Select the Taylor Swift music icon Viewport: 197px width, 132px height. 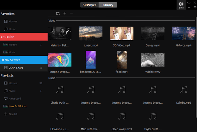coord(153,116)
